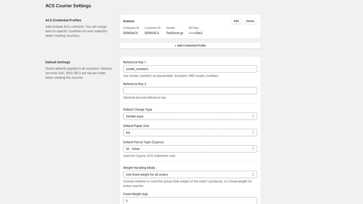The height and width of the screenshot is (204, 363).
Task: Click the Default Charge Type label
Action: (x=138, y=109)
